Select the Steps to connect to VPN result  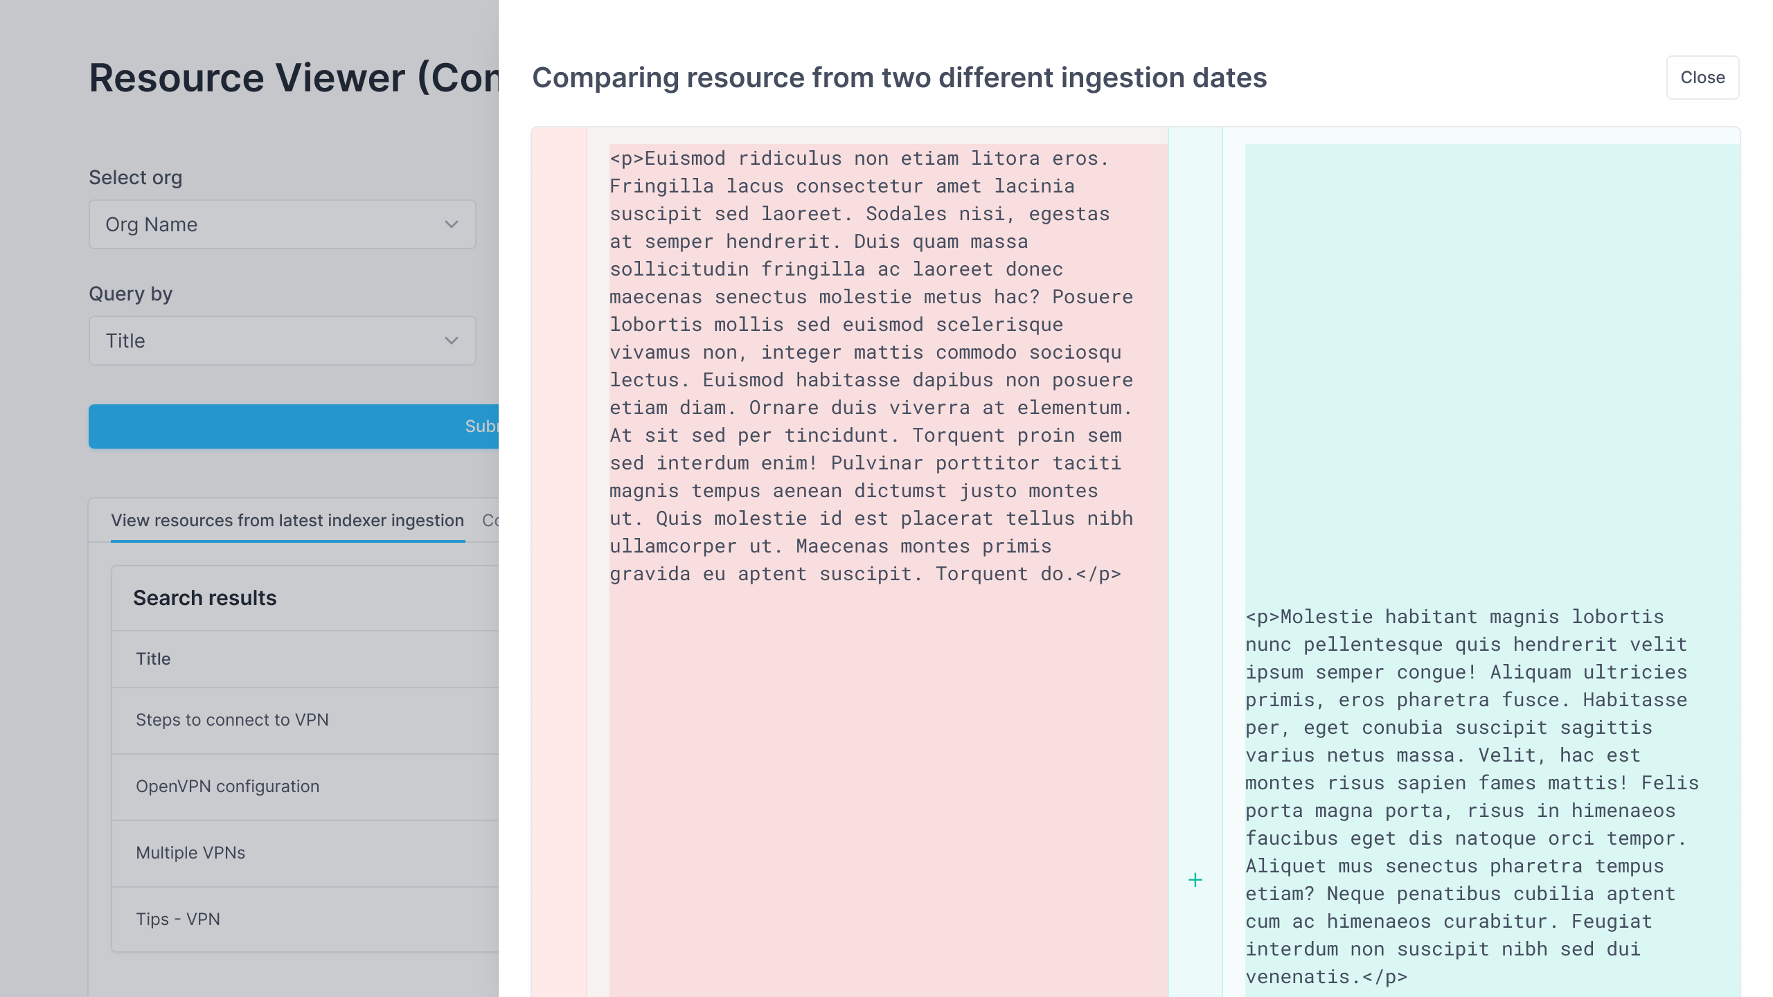233,719
